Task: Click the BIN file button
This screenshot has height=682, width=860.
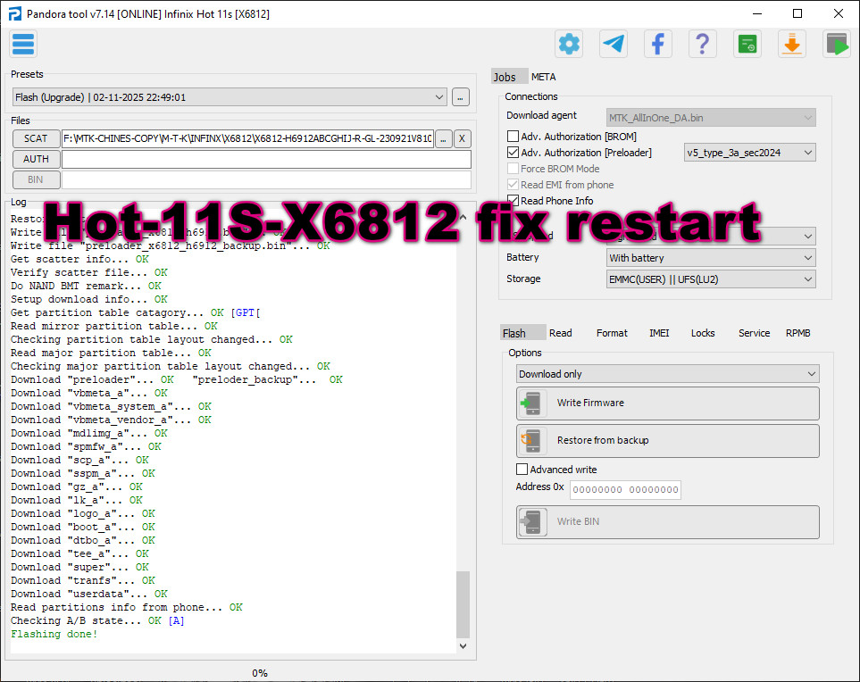Action: [36, 179]
